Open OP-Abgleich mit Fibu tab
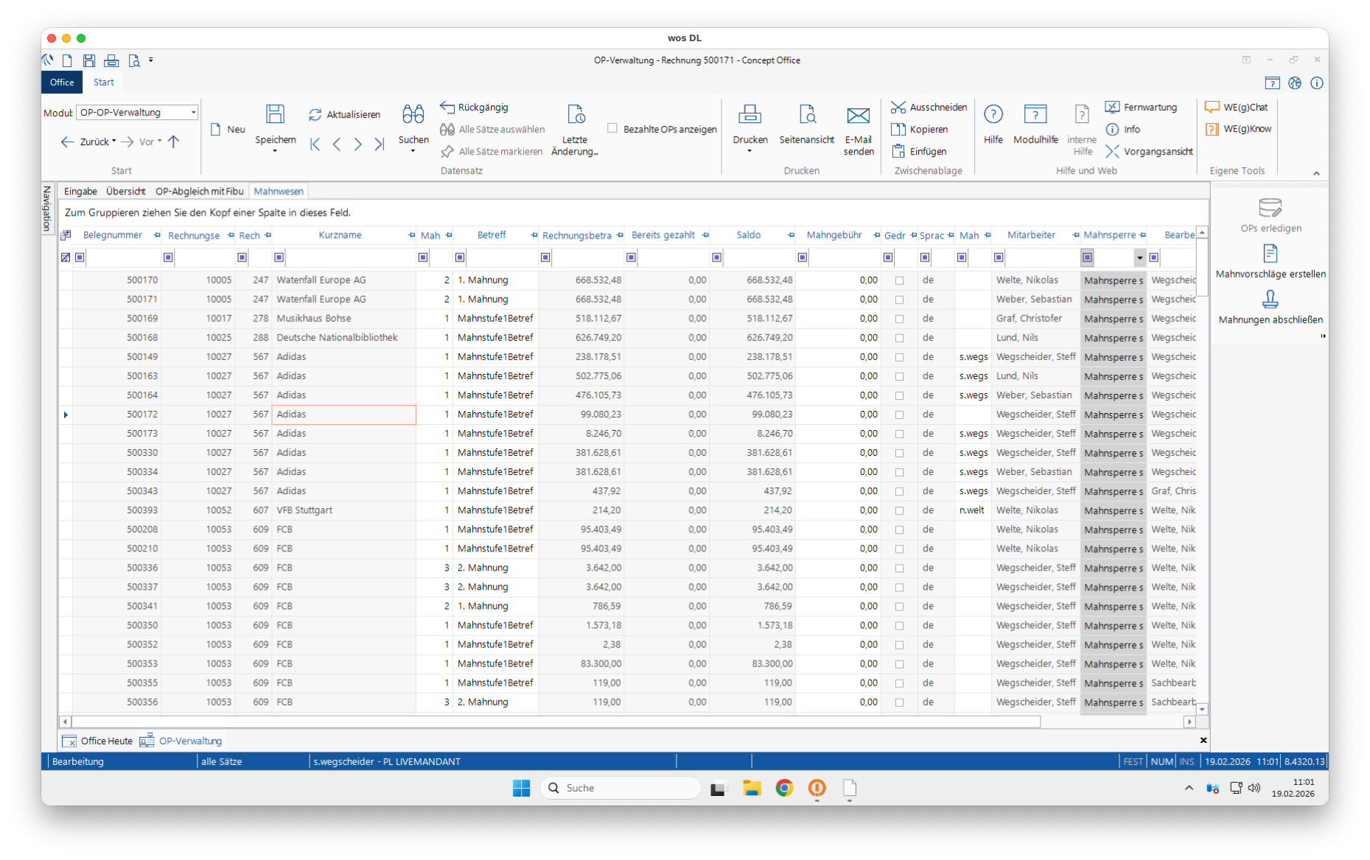This screenshot has width=1370, height=860. point(199,191)
